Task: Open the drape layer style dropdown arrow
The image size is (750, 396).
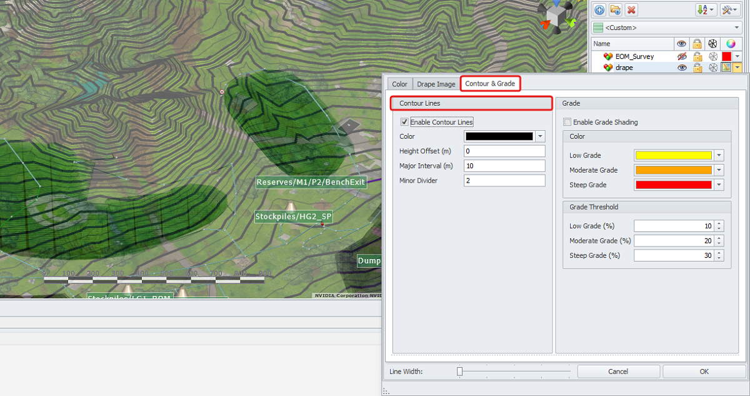Action: coord(737,68)
